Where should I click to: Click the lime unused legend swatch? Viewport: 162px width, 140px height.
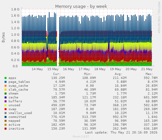click(6, 105)
